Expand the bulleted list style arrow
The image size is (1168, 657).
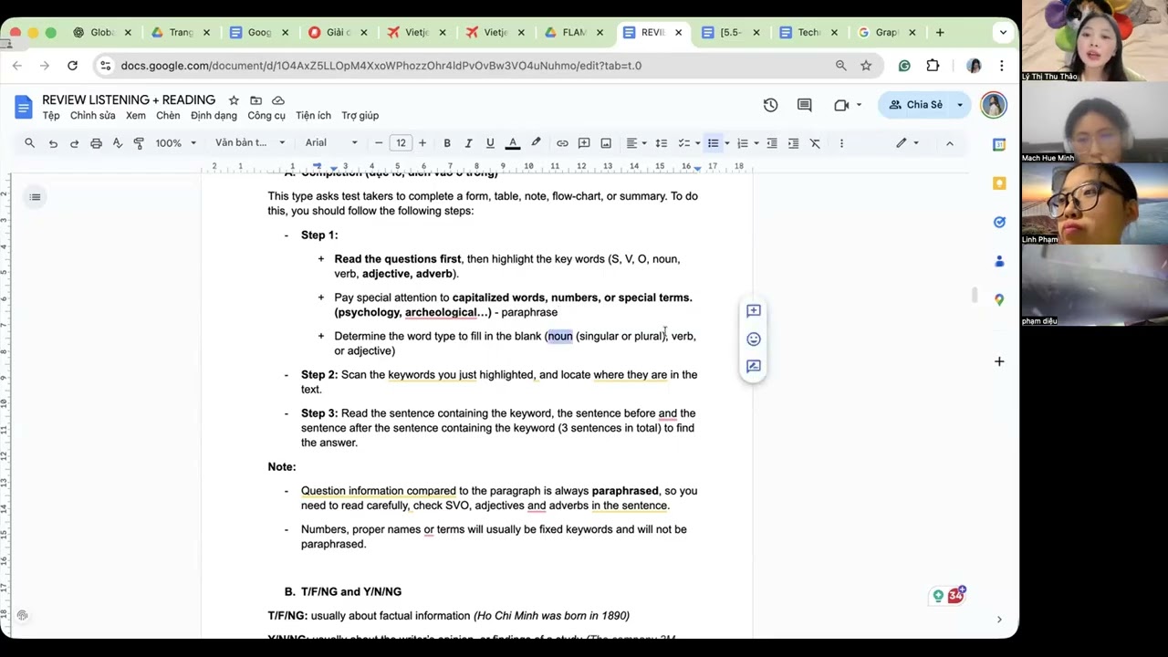click(726, 143)
